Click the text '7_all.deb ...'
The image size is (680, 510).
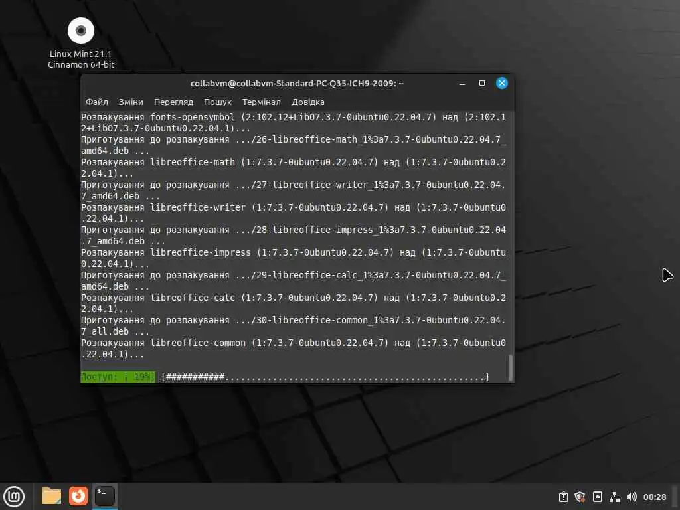click(x=116, y=332)
